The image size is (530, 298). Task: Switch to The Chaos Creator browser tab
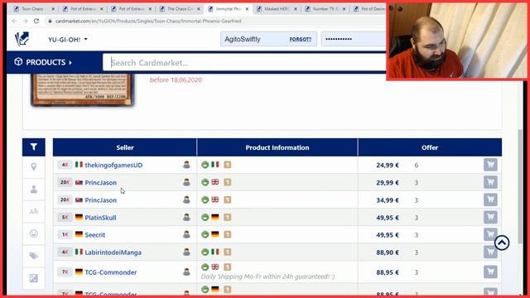(x=180, y=9)
